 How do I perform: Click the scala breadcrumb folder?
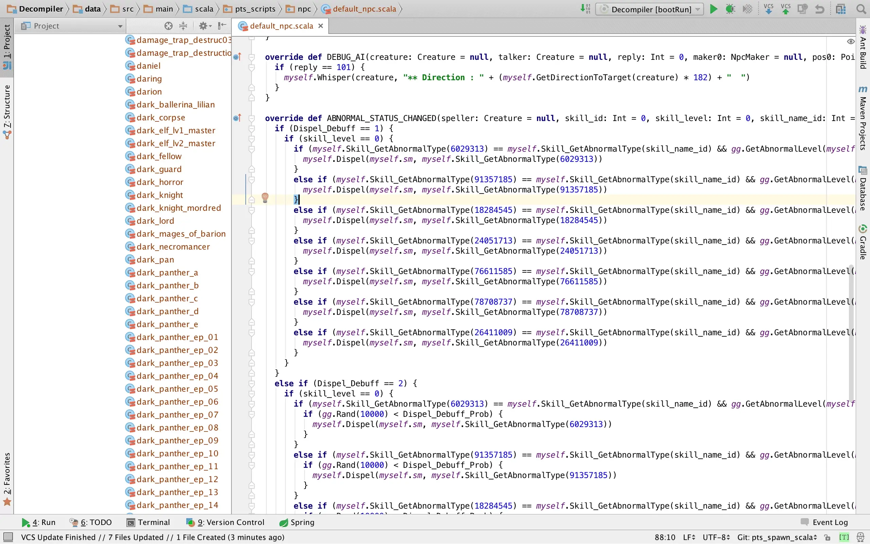click(x=198, y=9)
